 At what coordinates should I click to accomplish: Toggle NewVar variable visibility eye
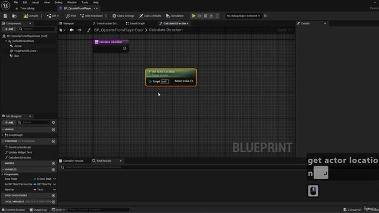point(54,189)
